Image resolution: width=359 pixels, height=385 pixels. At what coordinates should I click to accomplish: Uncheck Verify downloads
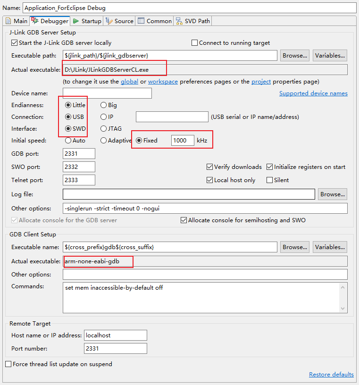tap(209, 167)
